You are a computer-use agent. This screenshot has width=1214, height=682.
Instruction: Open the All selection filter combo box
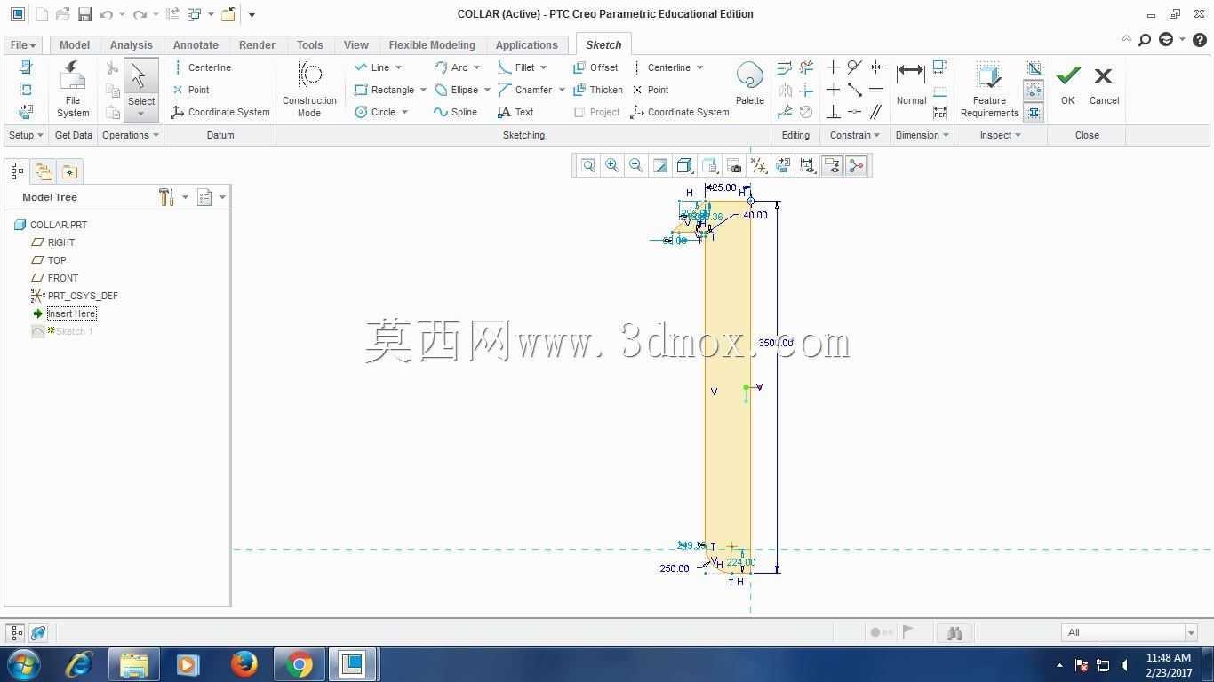click(x=1129, y=632)
